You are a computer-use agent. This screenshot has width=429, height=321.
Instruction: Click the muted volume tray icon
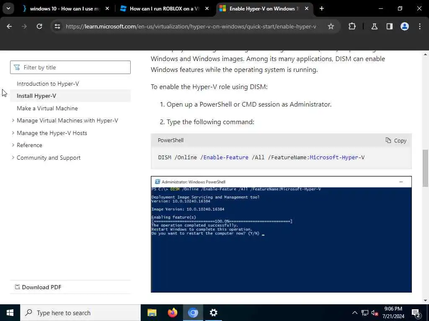[x=375, y=313]
